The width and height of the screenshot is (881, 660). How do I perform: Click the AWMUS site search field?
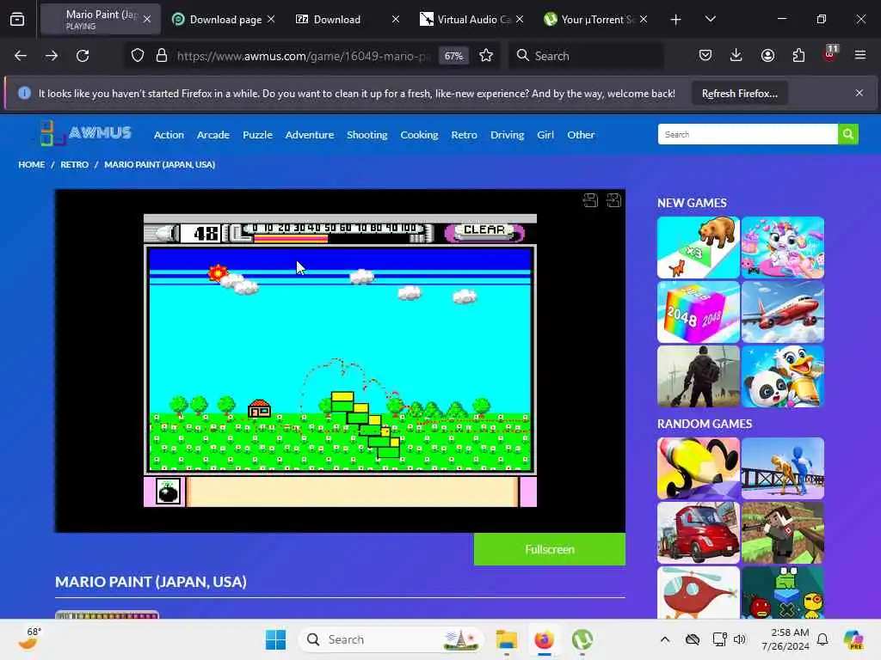click(x=748, y=134)
